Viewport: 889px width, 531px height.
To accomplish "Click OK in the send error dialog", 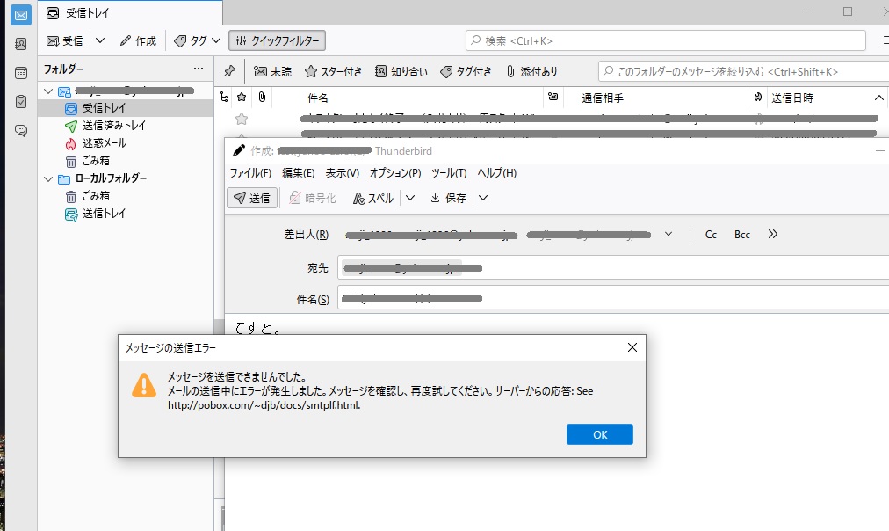I will click(599, 434).
